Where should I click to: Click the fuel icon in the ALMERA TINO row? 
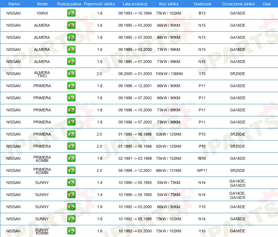[x=71, y=73]
